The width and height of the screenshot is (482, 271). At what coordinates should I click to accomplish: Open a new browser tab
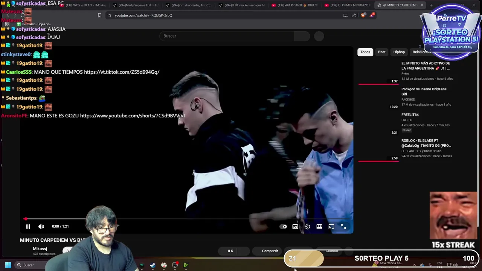[431, 5]
